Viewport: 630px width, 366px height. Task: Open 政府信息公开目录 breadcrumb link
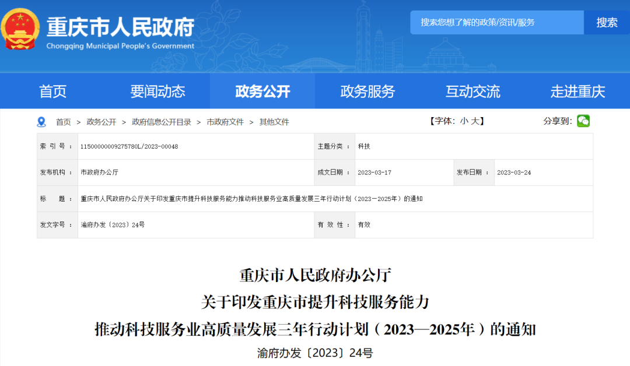[162, 122]
